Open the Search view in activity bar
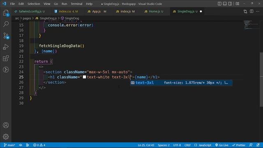Image resolution: width=263 pixels, height=148 pixels. pos(6,24)
